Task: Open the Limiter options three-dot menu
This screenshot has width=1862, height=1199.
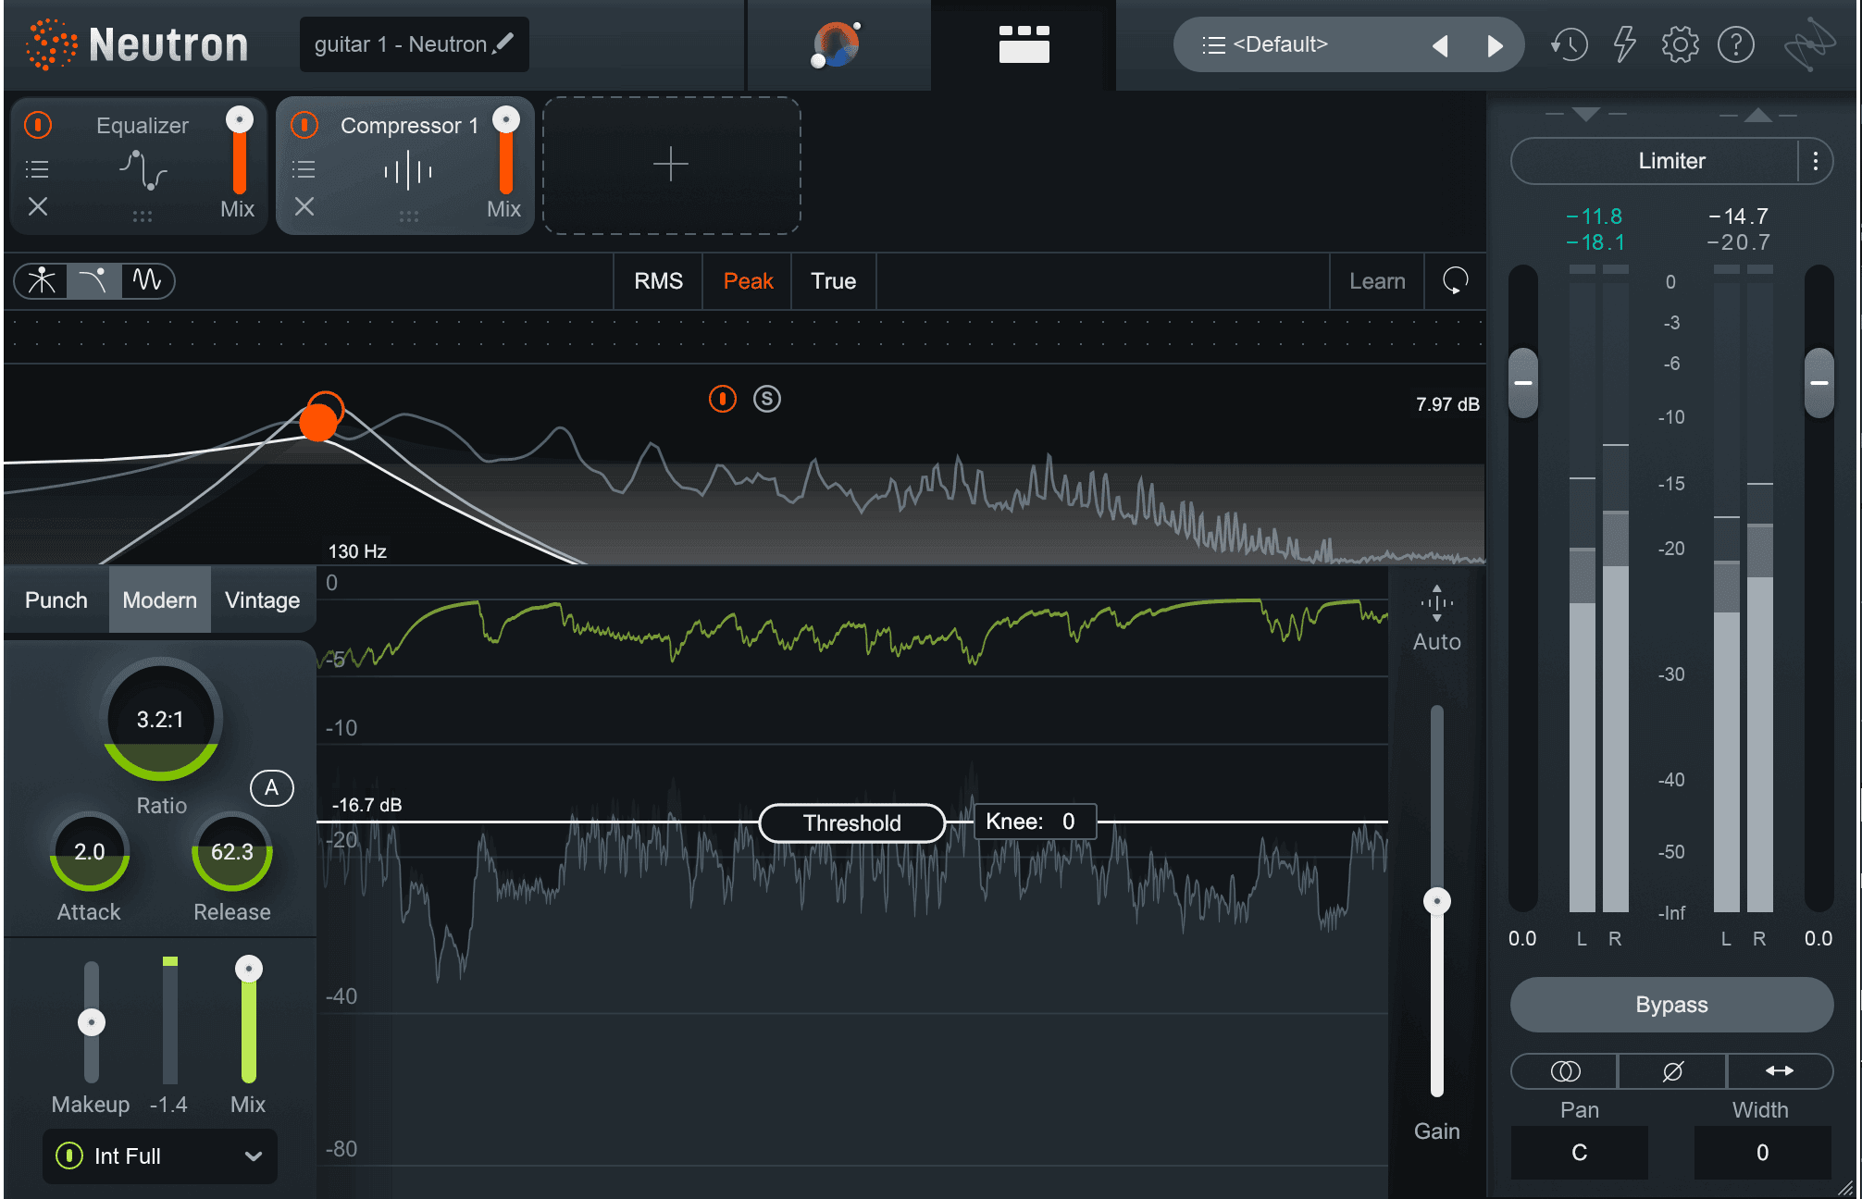Action: click(x=1816, y=161)
